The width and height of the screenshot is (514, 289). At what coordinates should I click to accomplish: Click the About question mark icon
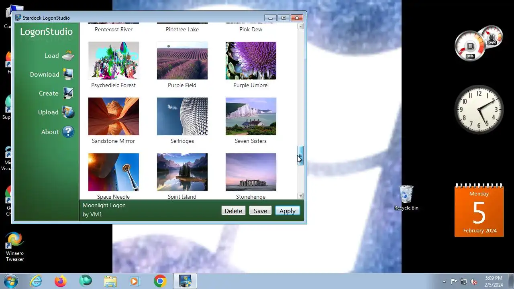(68, 132)
